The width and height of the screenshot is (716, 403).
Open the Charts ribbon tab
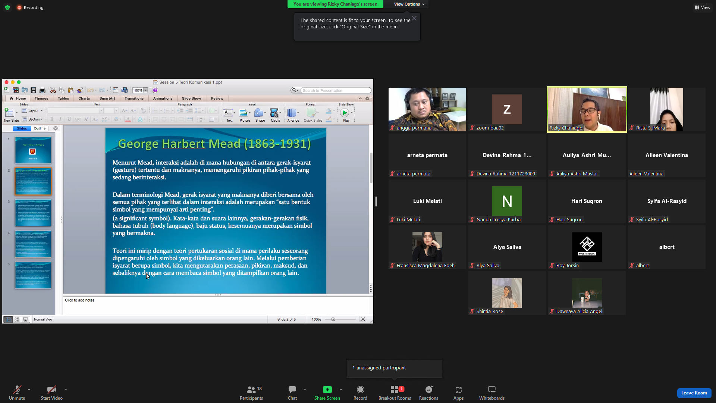(x=84, y=99)
